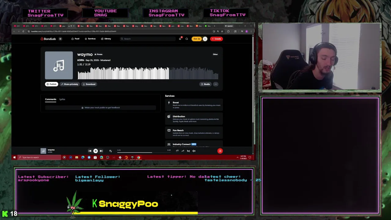Image resolution: width=391 pixels, height=220 pixels.
Task: Open the Fan Reach service card
Action: tap(194, 133)
